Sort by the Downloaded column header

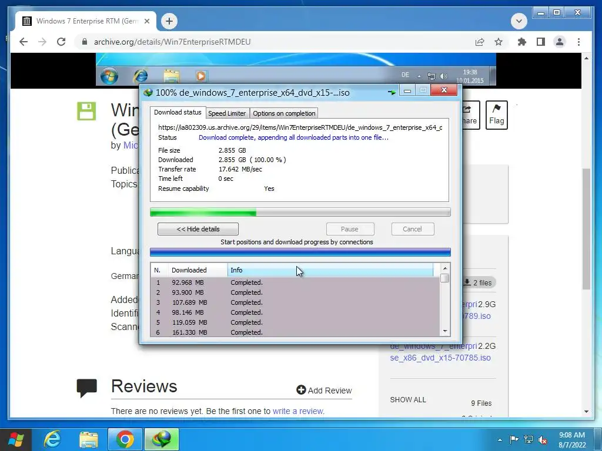point(198,270)
